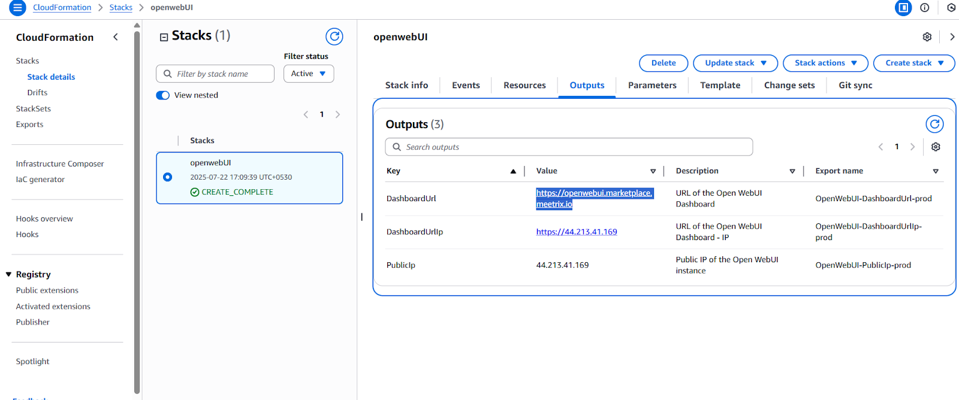The image size is (959, 400).
Task: Open Public extensions
Action: [x=47, y=290]
